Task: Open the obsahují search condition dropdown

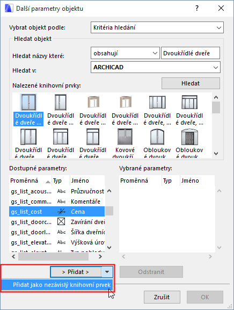Action: pyautogui.click(x=125, y=53)
